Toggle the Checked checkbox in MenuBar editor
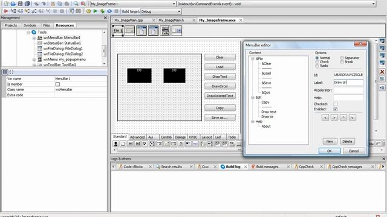Viewport: 387px width, 217px height. 336,104
